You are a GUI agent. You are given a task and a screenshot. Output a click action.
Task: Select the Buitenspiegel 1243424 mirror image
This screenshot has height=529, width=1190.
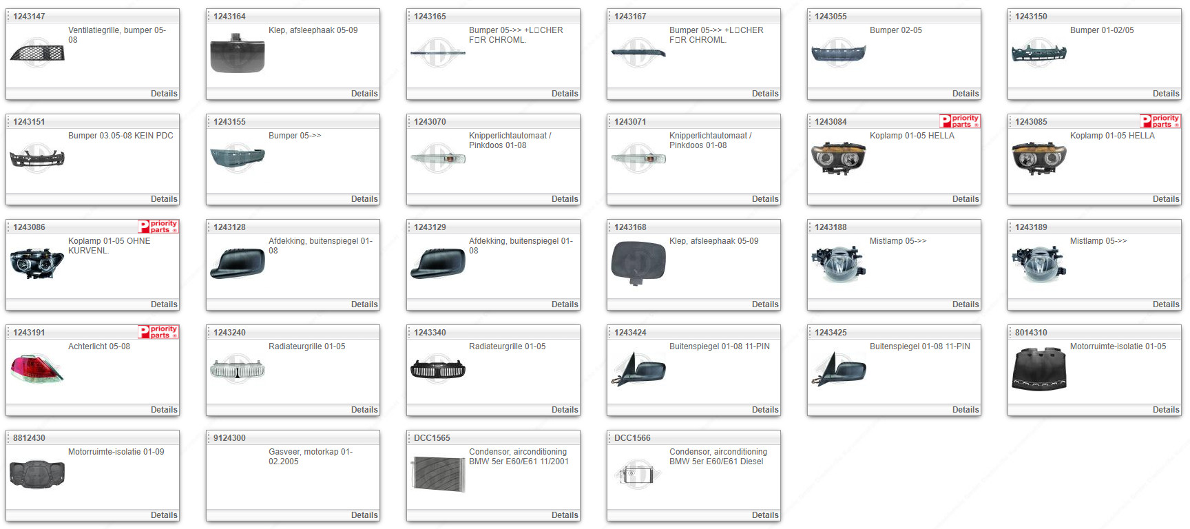coord(638,369)
